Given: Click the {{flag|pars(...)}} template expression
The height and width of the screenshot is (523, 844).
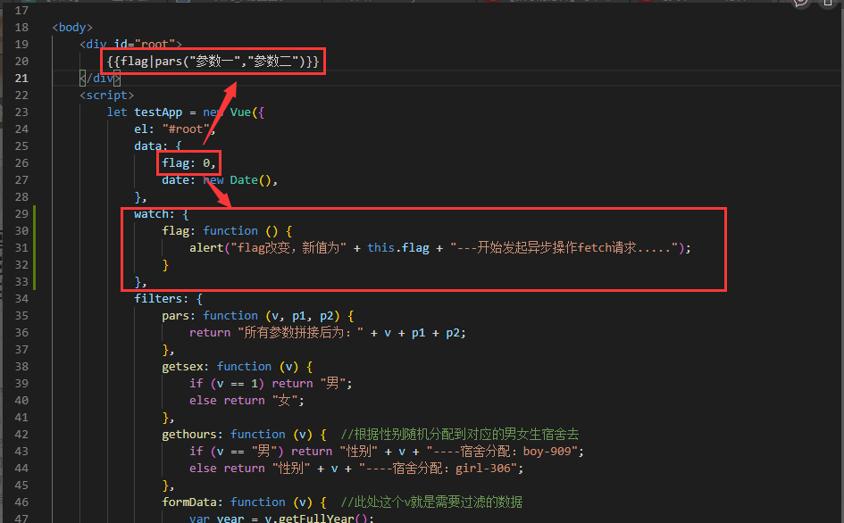Looking at the screenshot, I should click(x=213, y=62).
